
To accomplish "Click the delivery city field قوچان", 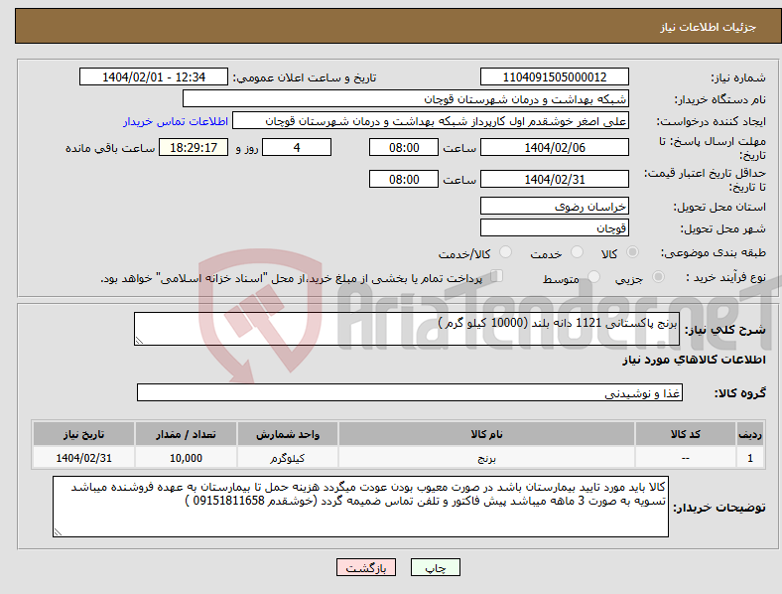I will point(555,228).
